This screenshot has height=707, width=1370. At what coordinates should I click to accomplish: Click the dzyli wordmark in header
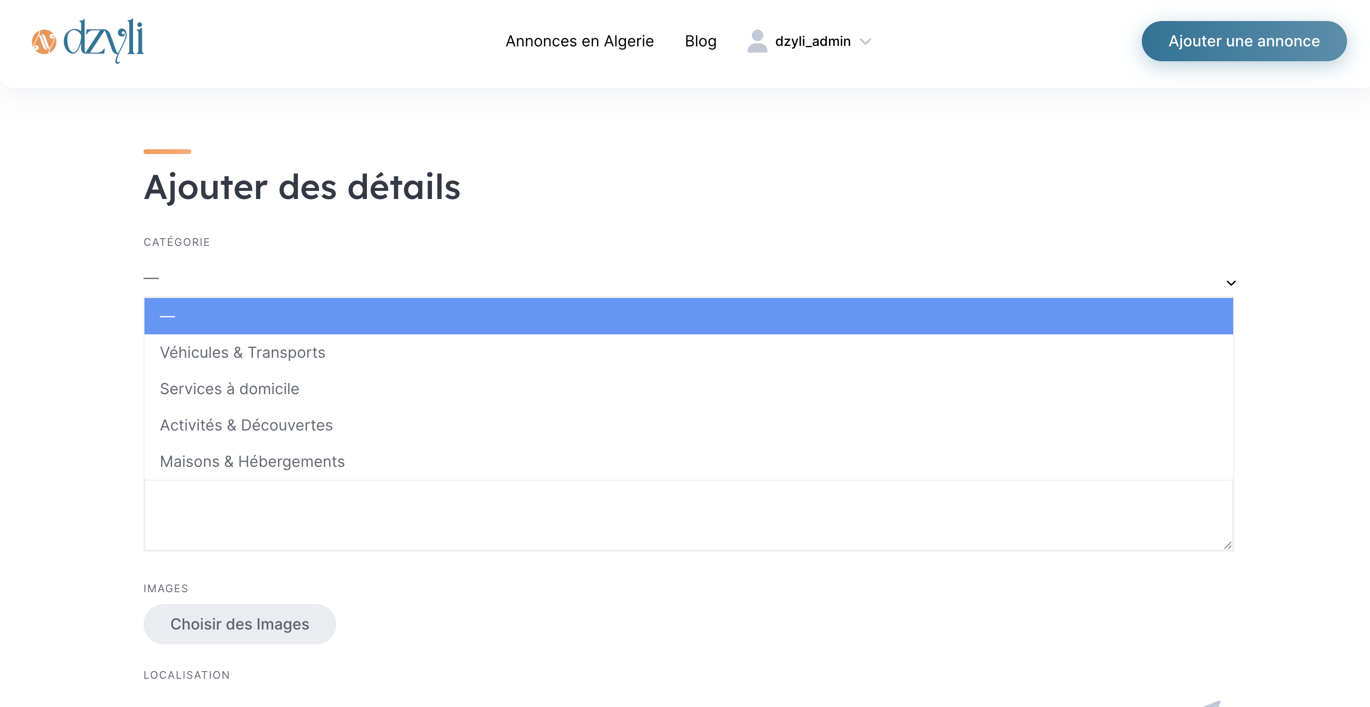tap(104, 41)
